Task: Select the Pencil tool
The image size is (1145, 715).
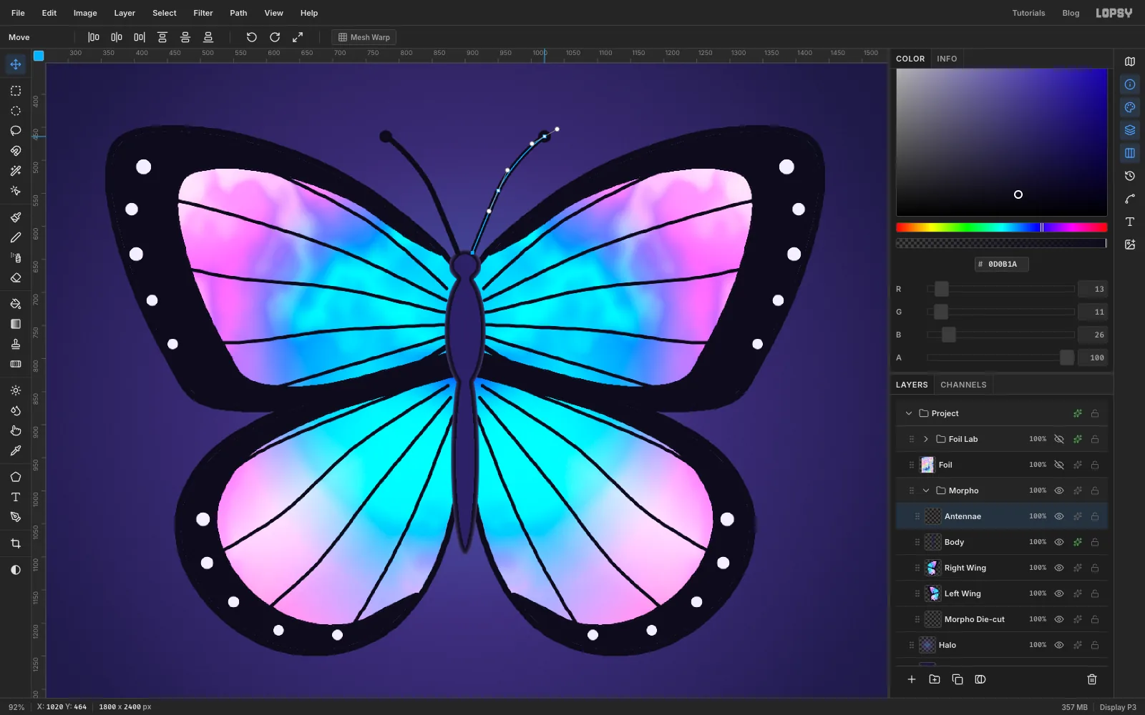Action: 16,237
